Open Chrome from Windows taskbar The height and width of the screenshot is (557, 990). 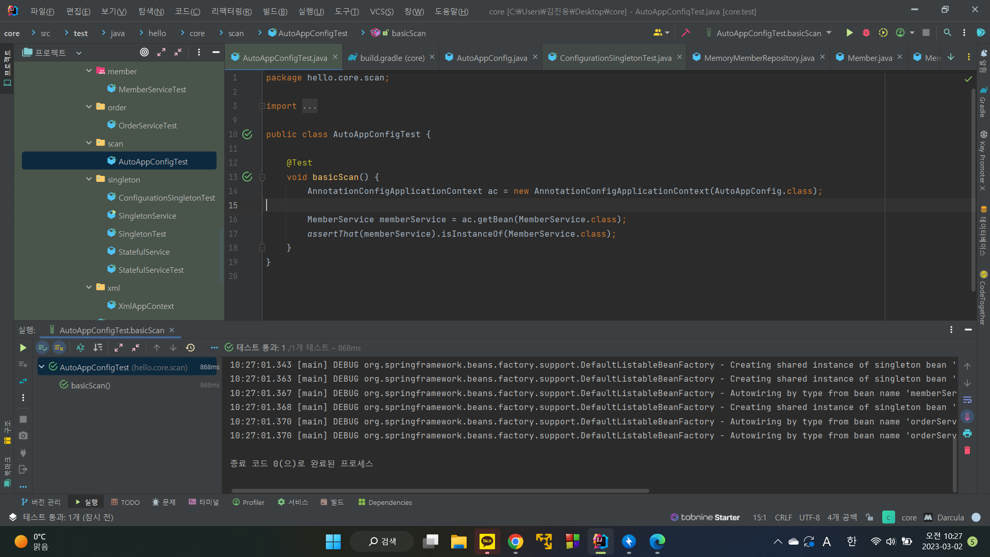pyautogui.click(x=515, y=542)
